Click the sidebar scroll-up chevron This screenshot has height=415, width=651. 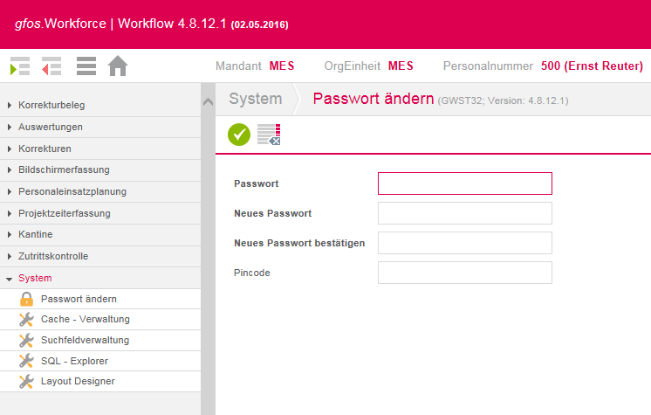(x=208, y=101)
